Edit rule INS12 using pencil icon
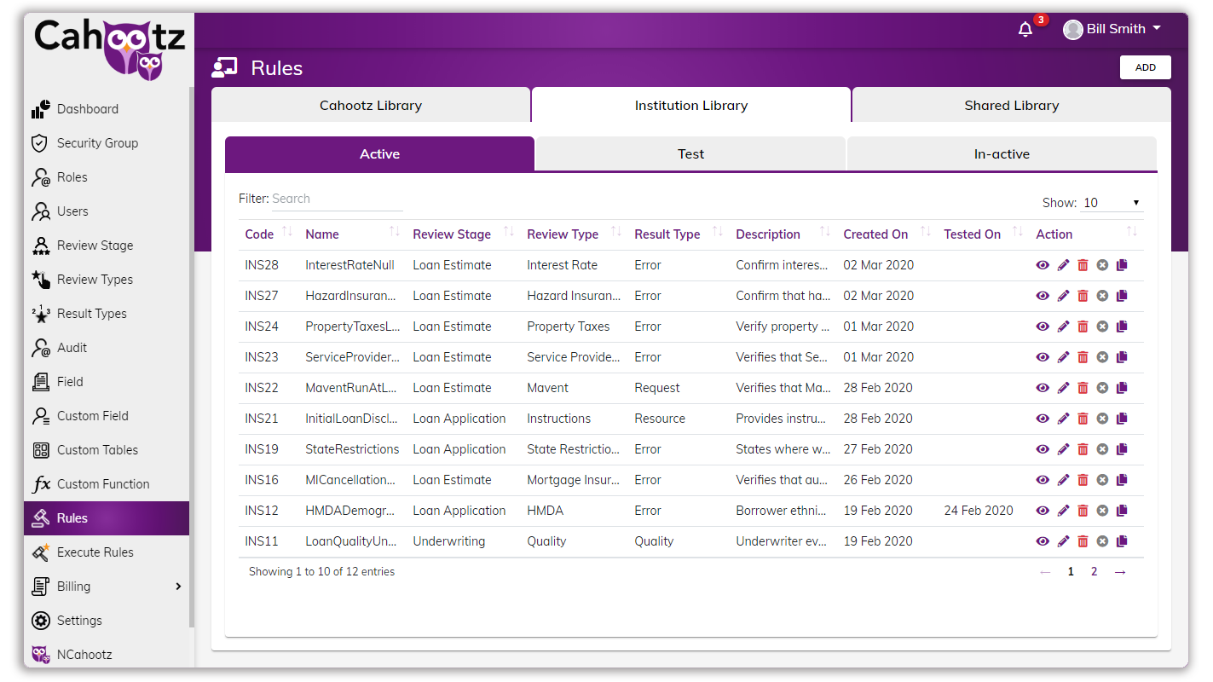The image size is (1213, 682). (1063, 511)
